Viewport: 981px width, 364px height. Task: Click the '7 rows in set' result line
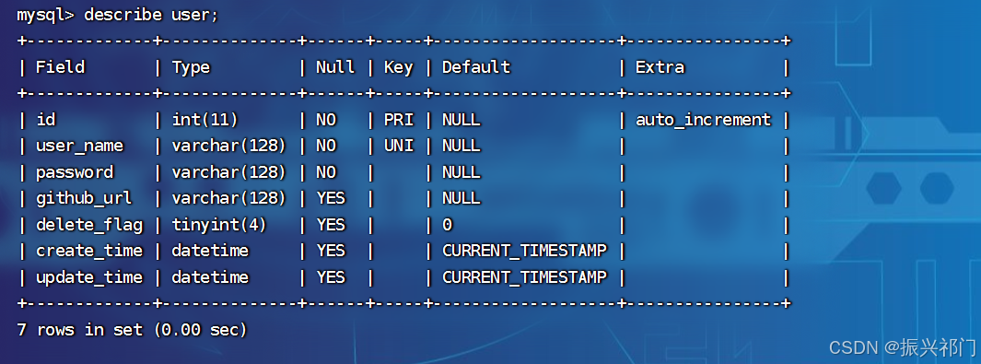132,330
